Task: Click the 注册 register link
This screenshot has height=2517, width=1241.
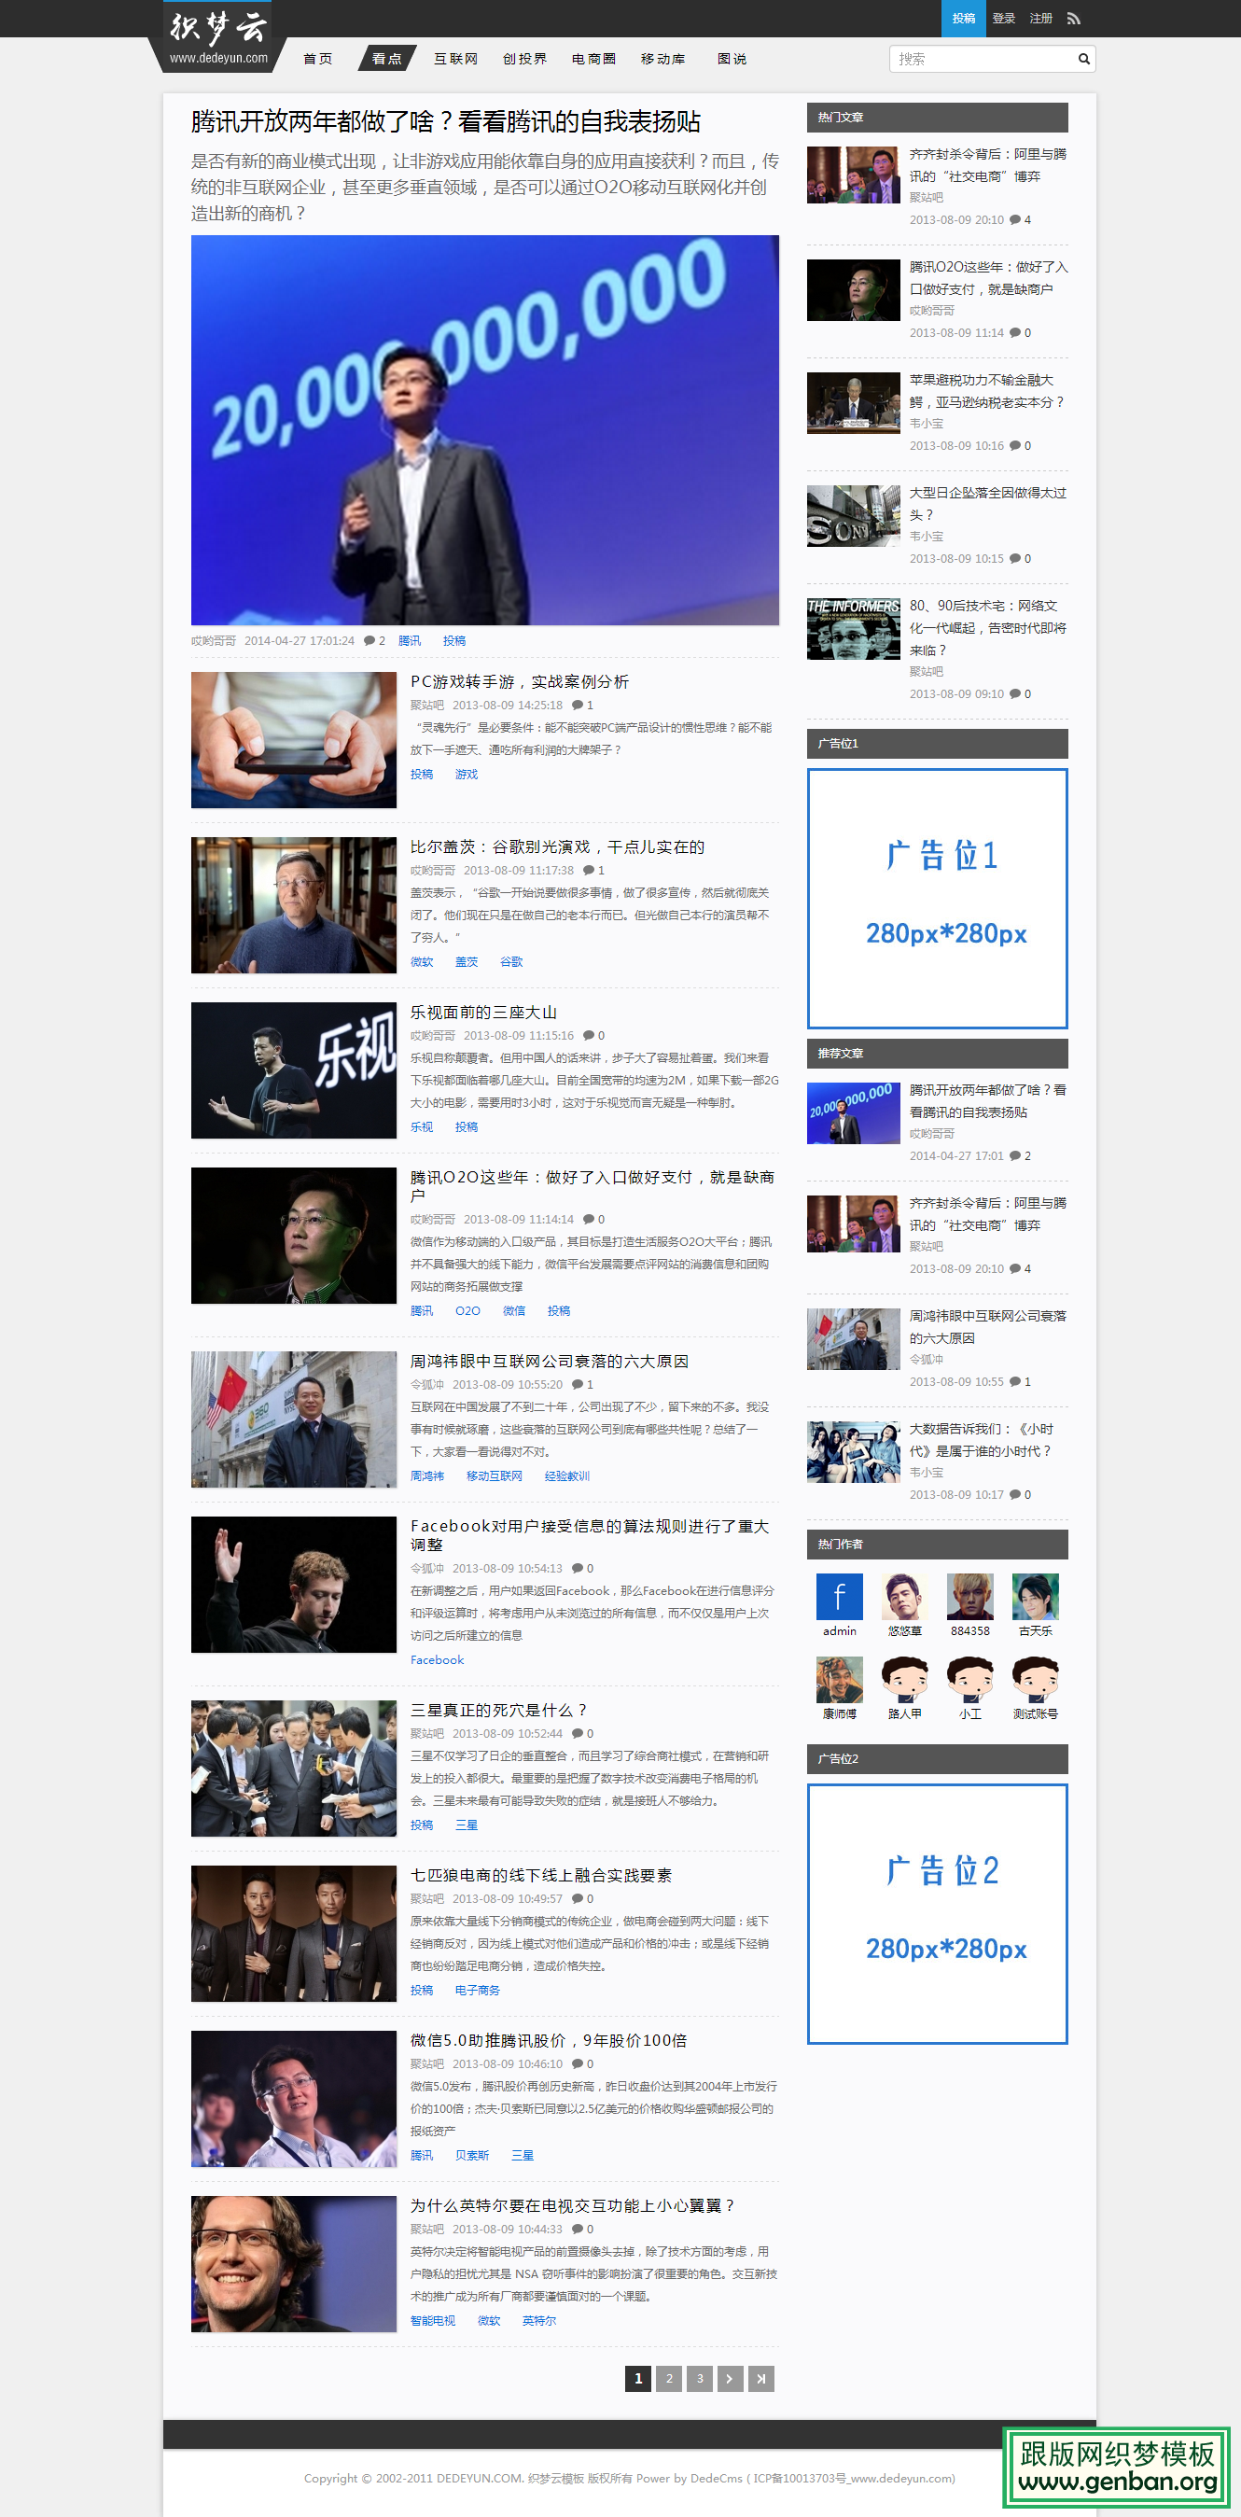Action: (1039, 19)
